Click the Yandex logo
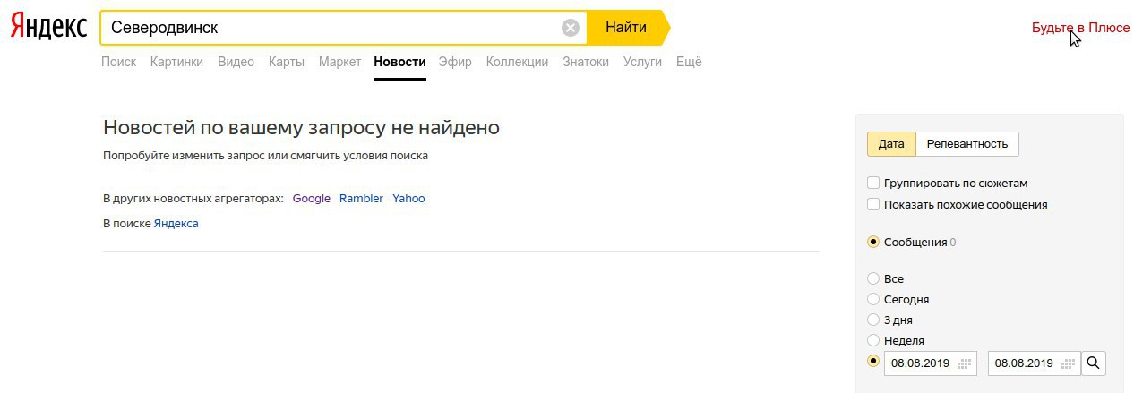Viewport: 1134px width, 393px height. pos(48,28)
